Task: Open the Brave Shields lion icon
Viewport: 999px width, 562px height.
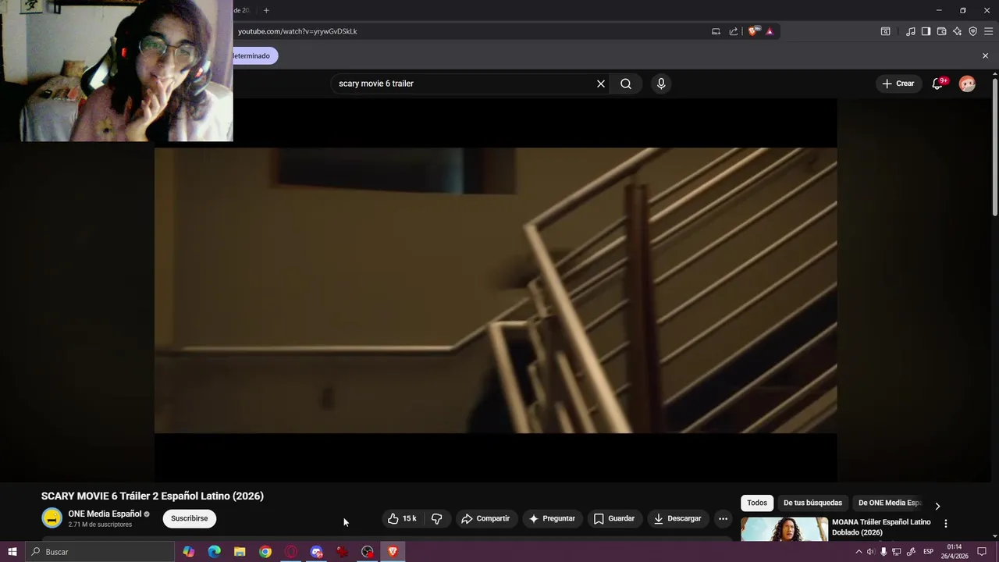Action: point(753,31)
